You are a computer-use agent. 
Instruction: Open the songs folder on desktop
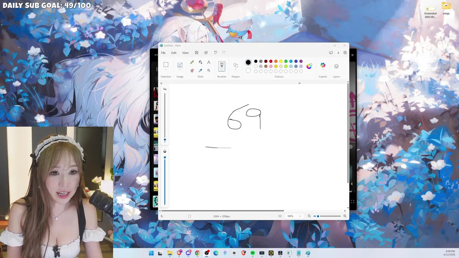coord(446,9)
